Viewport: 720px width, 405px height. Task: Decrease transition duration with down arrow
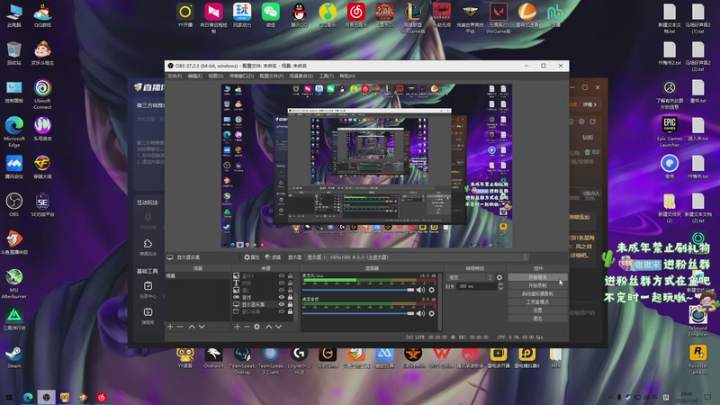(x=500, y=288)
